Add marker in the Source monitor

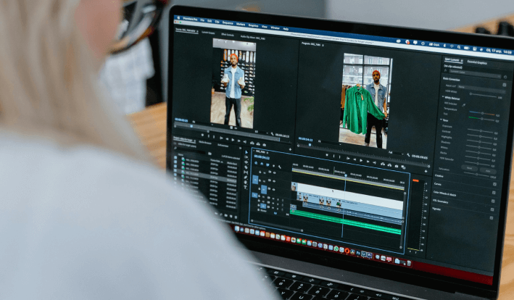coord(202,135)
